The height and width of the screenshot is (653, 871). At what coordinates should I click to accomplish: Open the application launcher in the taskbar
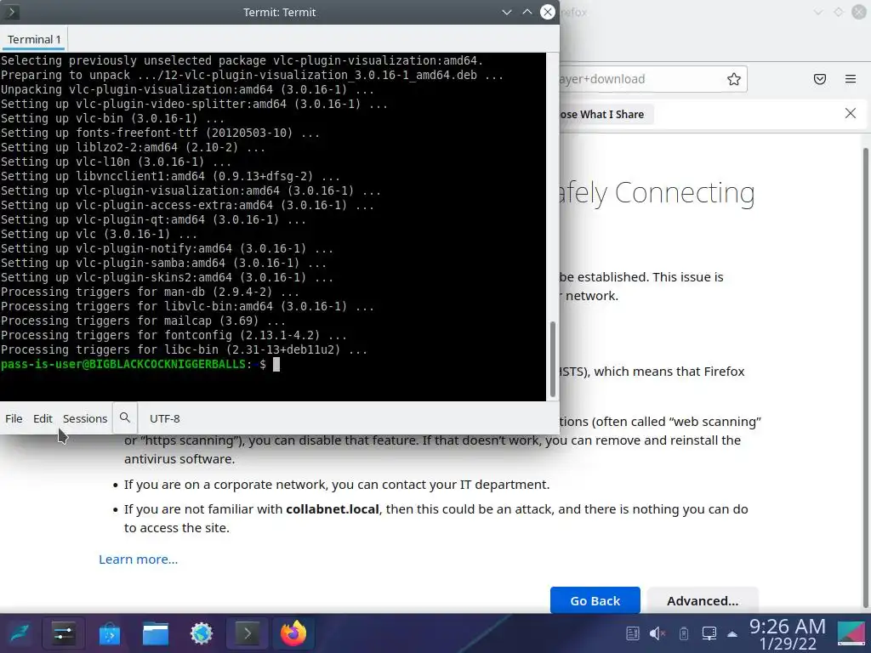tap(20, 633)
